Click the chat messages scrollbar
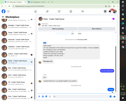Viewport: 126px width, 101px height. pyautogui.click(x=116, y=69)
